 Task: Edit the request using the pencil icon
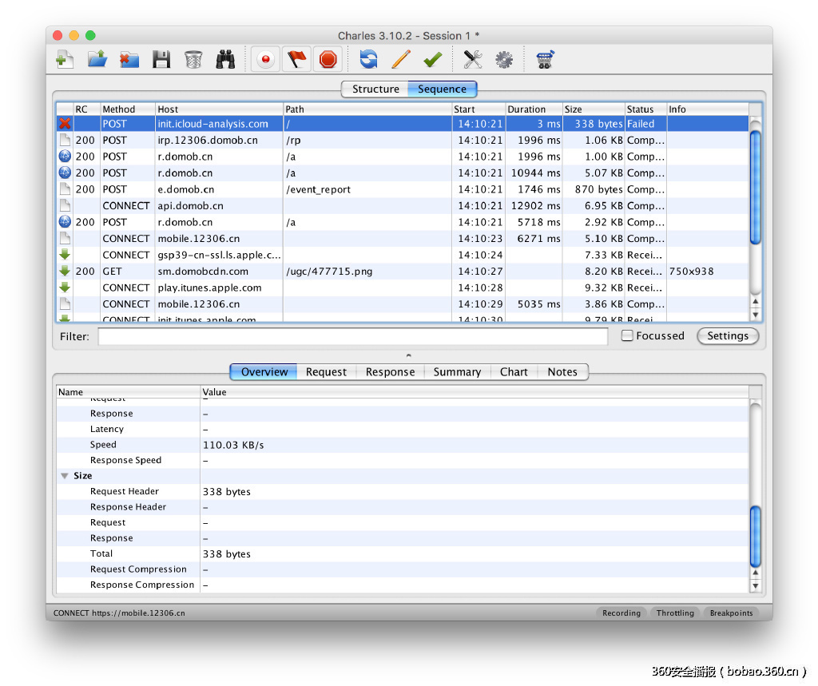[x=401, y=59]
